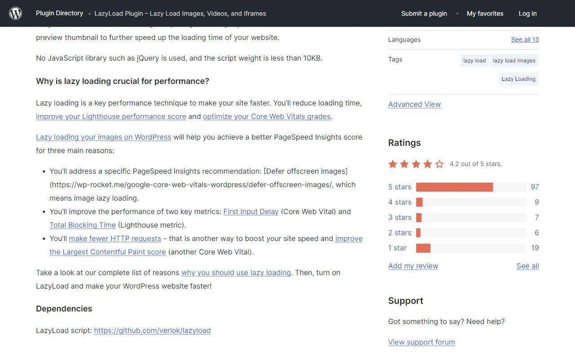Open View support forum link

421,342
